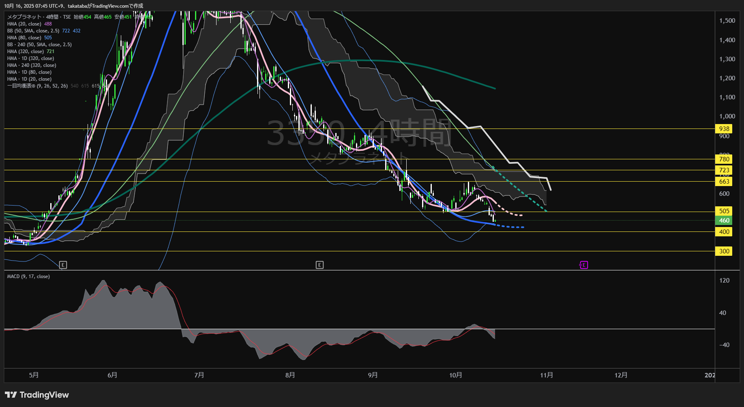The width and height of the screenshot is (744, 407).
Task: Select the BB (50, SMA, close, 2.5) legend
Action: [x=33, y=31]
